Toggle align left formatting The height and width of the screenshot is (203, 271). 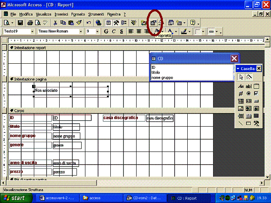click(x=131, y=31)
